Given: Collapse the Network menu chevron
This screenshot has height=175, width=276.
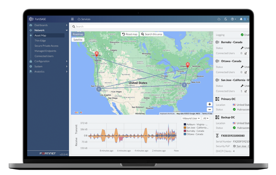Looking at the screenshot, I should (67, 30).
